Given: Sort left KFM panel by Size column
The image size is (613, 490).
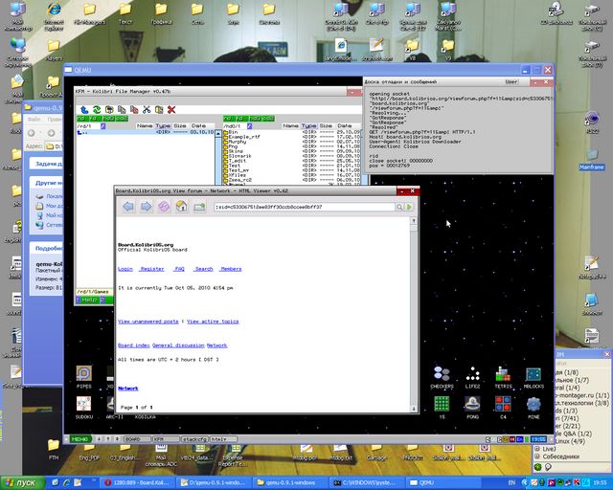Looking at the screenshot, I should coord(180,125).
